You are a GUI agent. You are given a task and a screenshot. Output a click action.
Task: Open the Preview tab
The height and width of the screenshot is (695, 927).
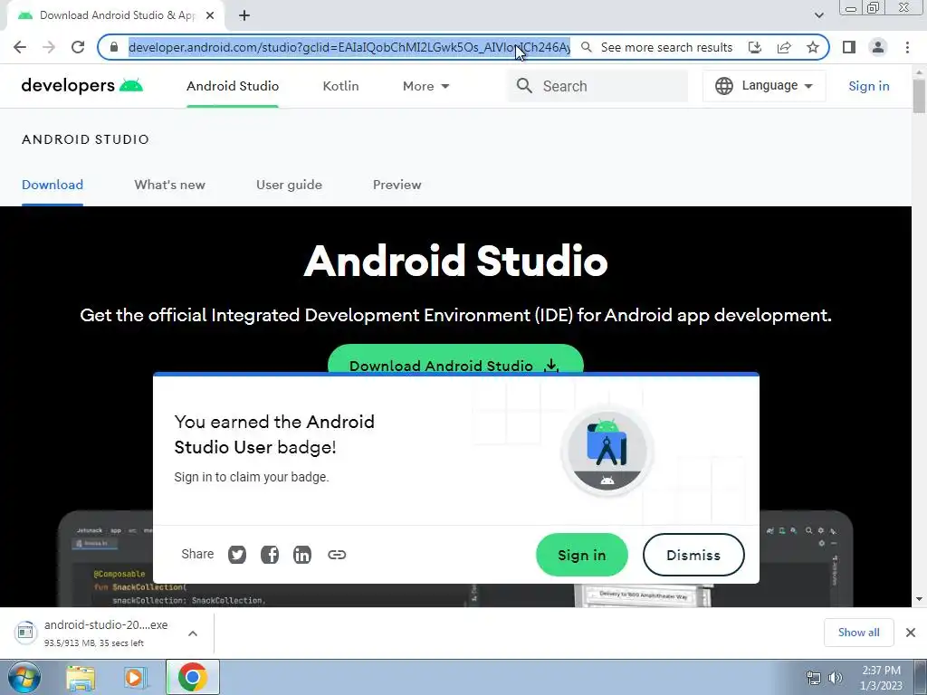(397, 185)
